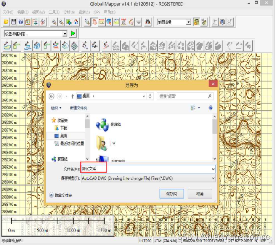Open the 3D view icon
The image size is (276, 245).
click(x=204, y=22)
